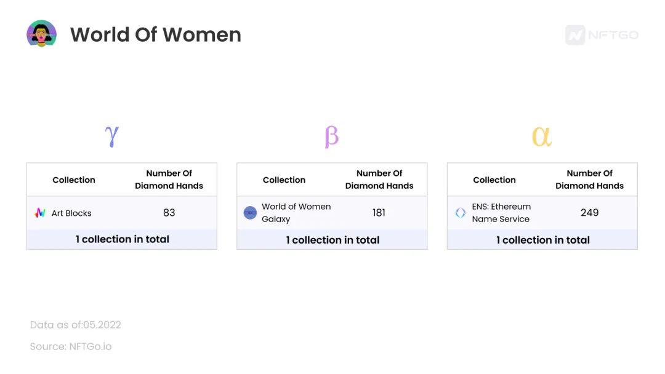
Task: Click Number Of Diamond Hands header in alpha table
Action: pyautogui.click(x=589, y=180)
